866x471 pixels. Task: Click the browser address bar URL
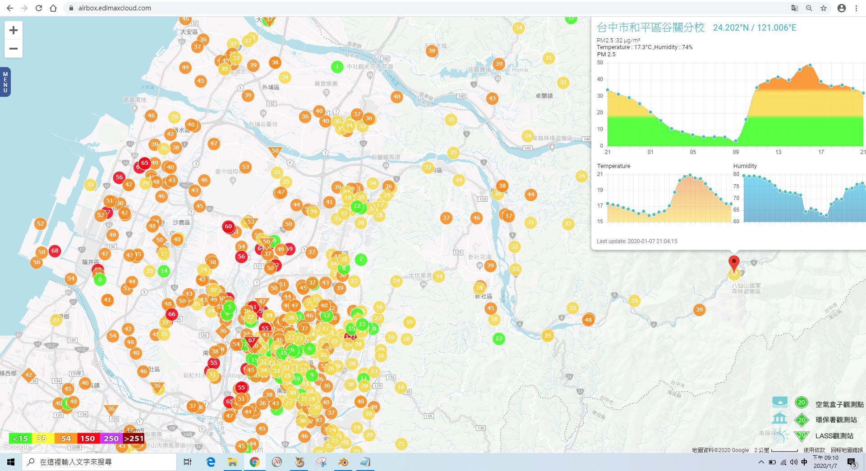pyautogui.click(x=115, y=8)
